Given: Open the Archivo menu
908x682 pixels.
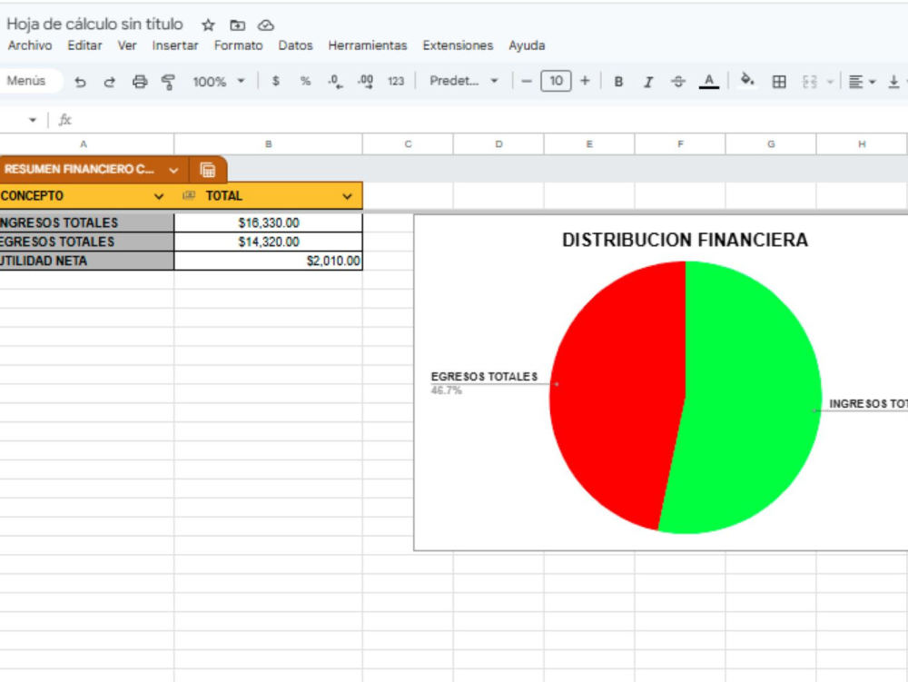Looking at the screenshot, I should pyautogui.click(x=30, y=45).
